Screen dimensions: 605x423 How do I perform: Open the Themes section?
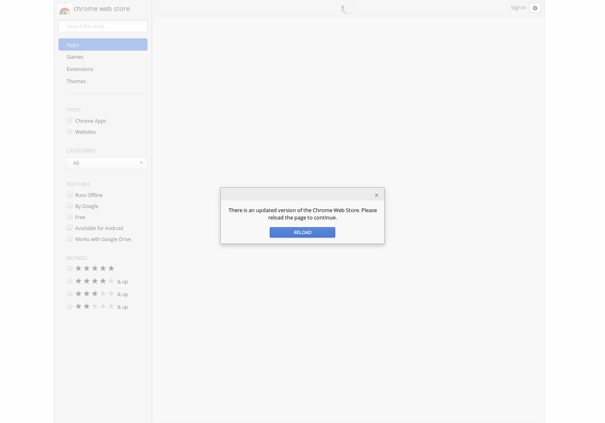[76, 81]
